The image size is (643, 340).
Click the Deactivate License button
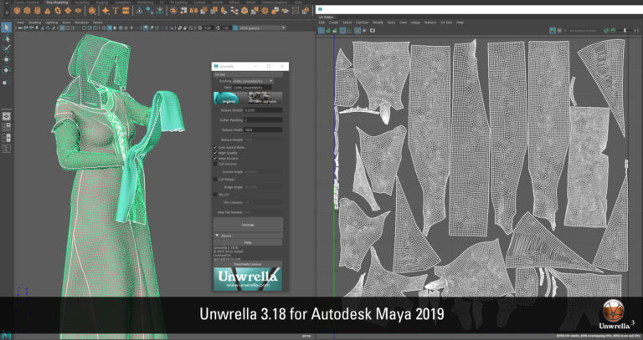(248, 264)
